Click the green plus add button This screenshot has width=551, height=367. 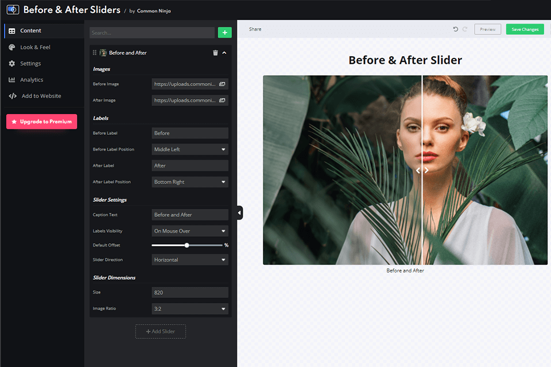tap(224, 32)
